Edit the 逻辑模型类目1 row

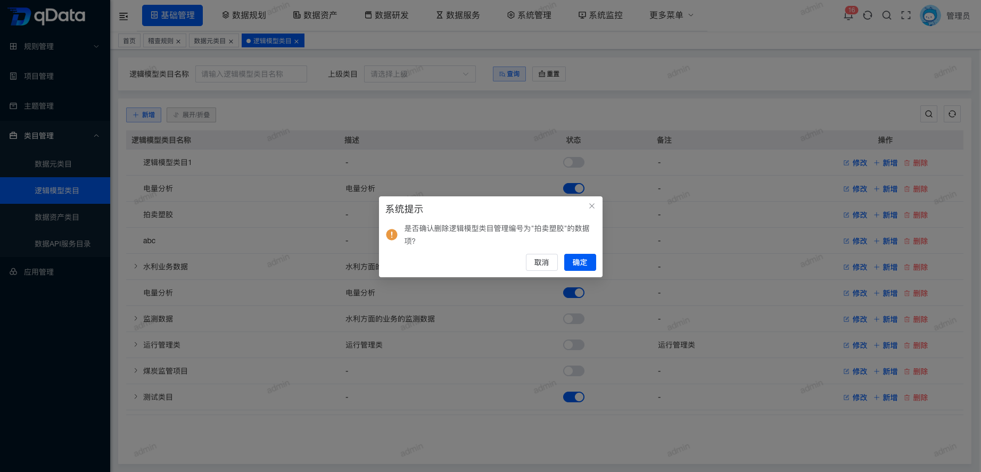(855, 163)
